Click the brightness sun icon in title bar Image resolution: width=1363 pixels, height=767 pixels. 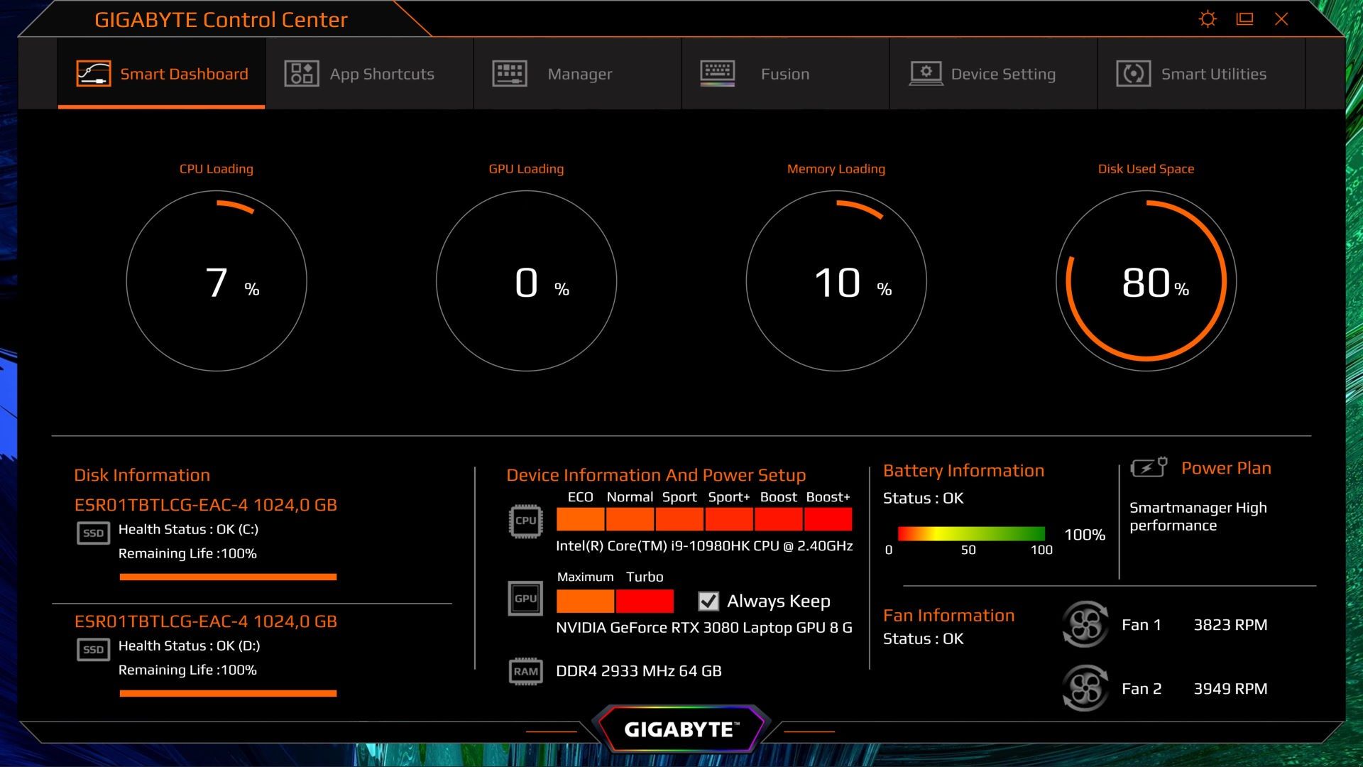pos(1208,19)
